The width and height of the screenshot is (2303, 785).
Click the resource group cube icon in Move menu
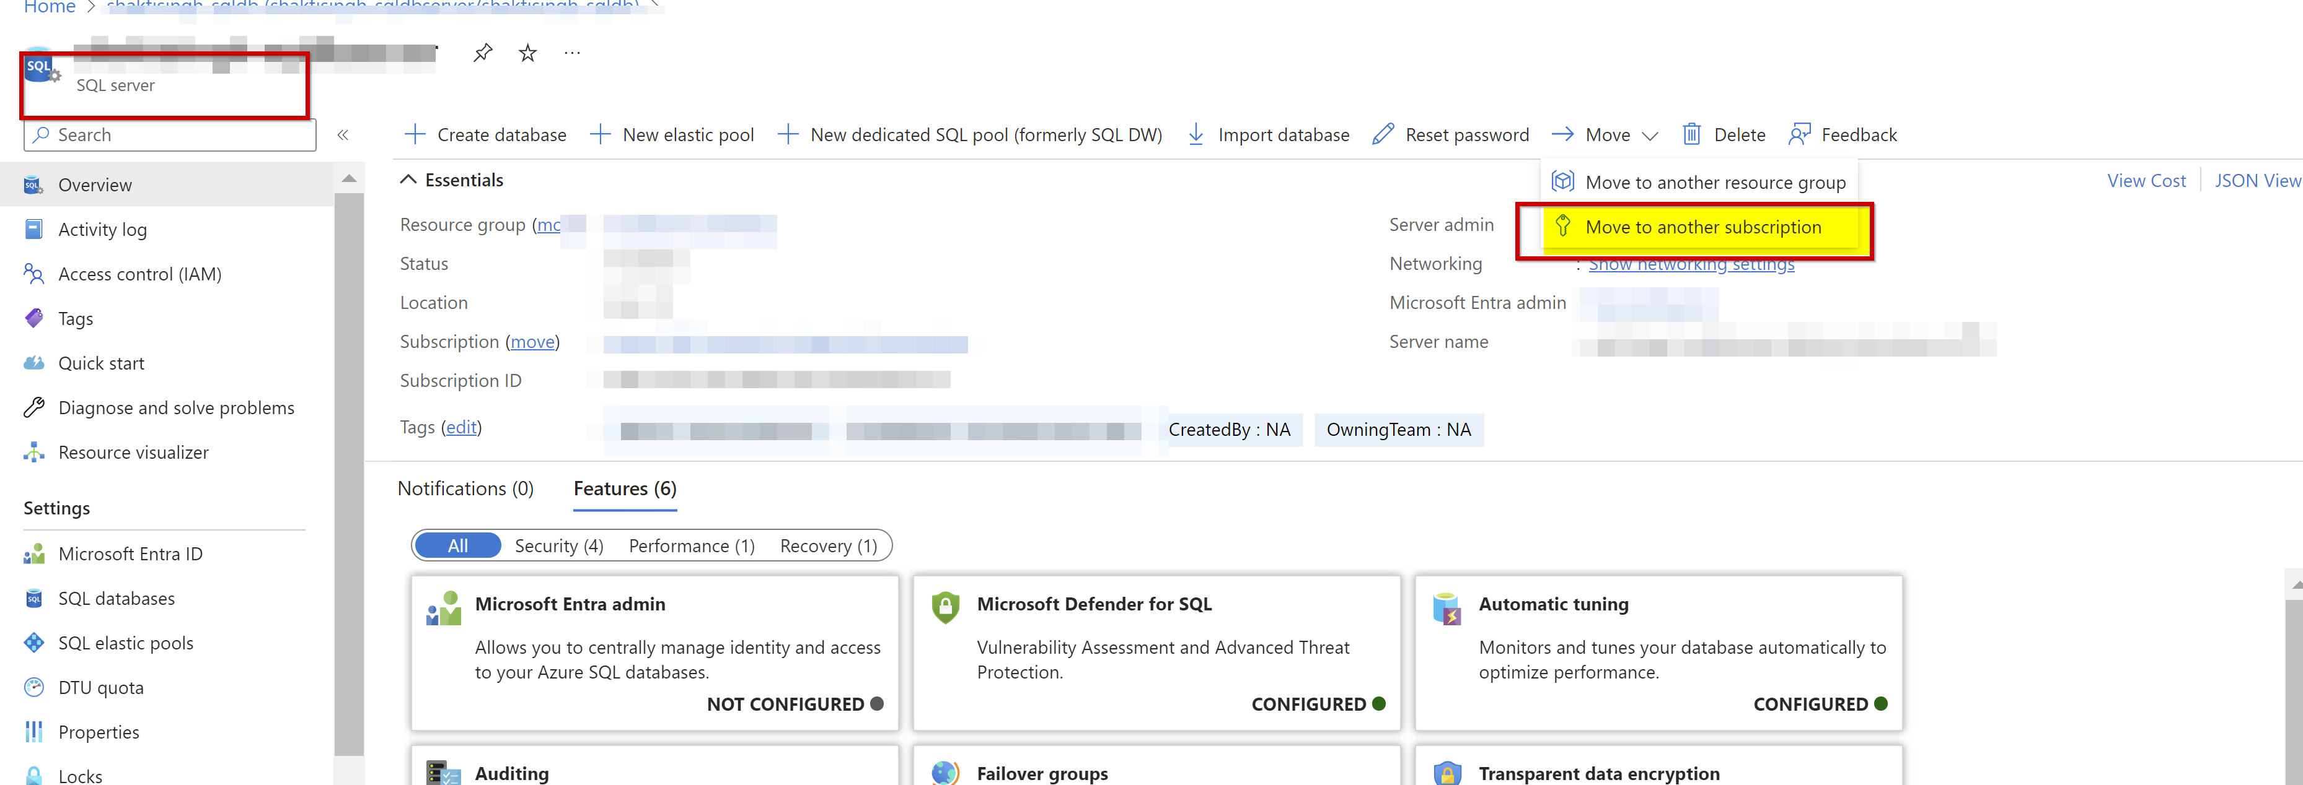(x=1563, y=182)
